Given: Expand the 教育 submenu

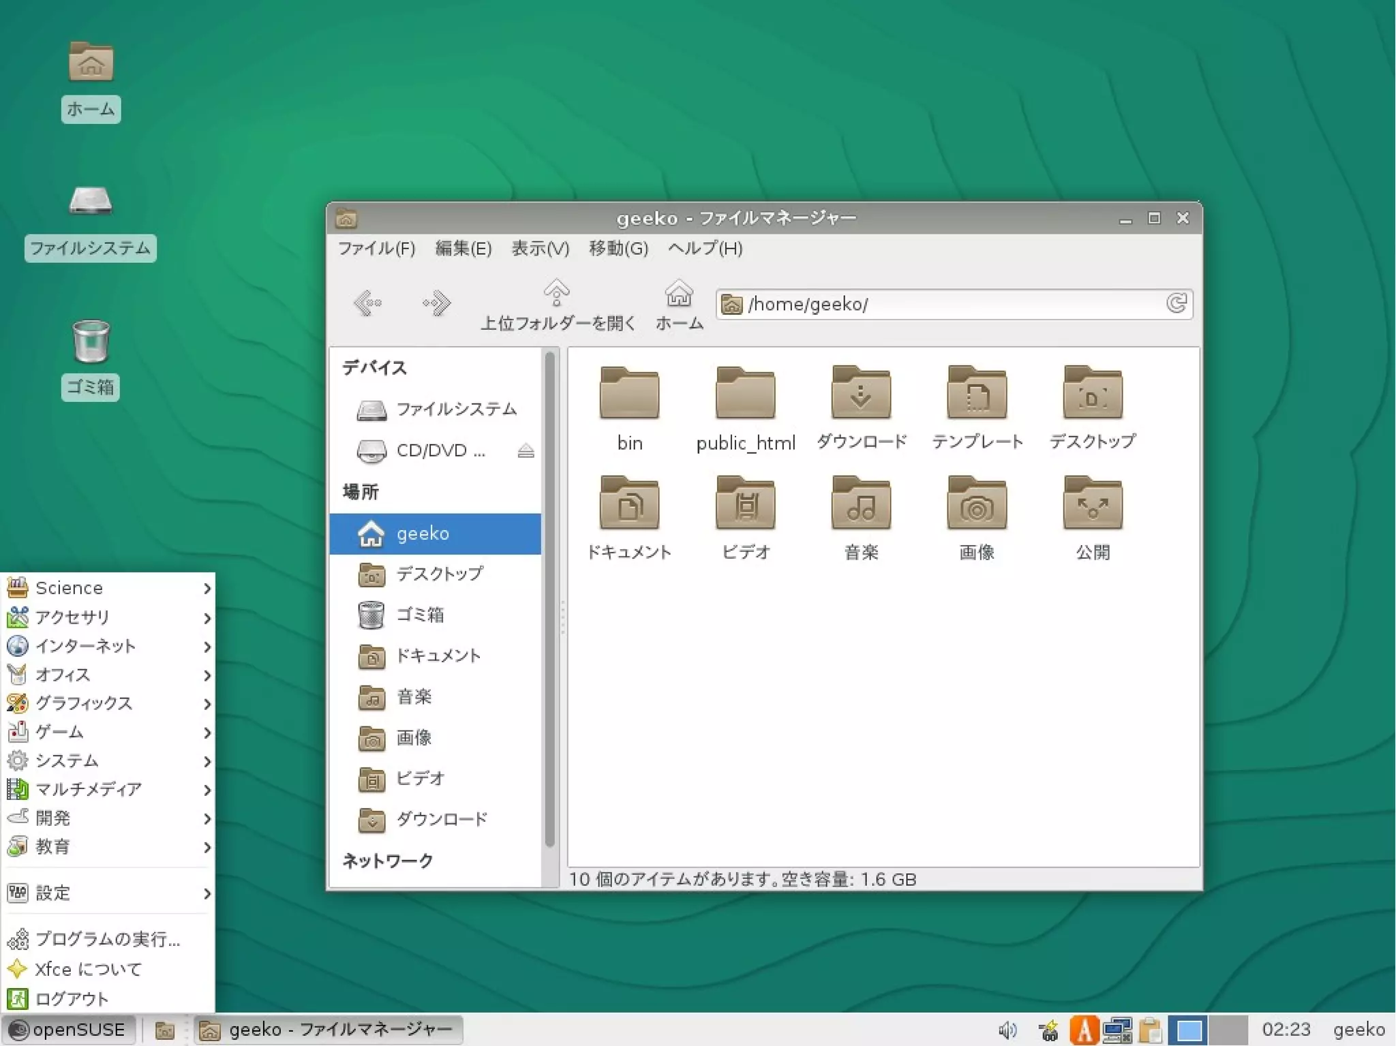Looking at the screenshot, I should pos(108,847).
